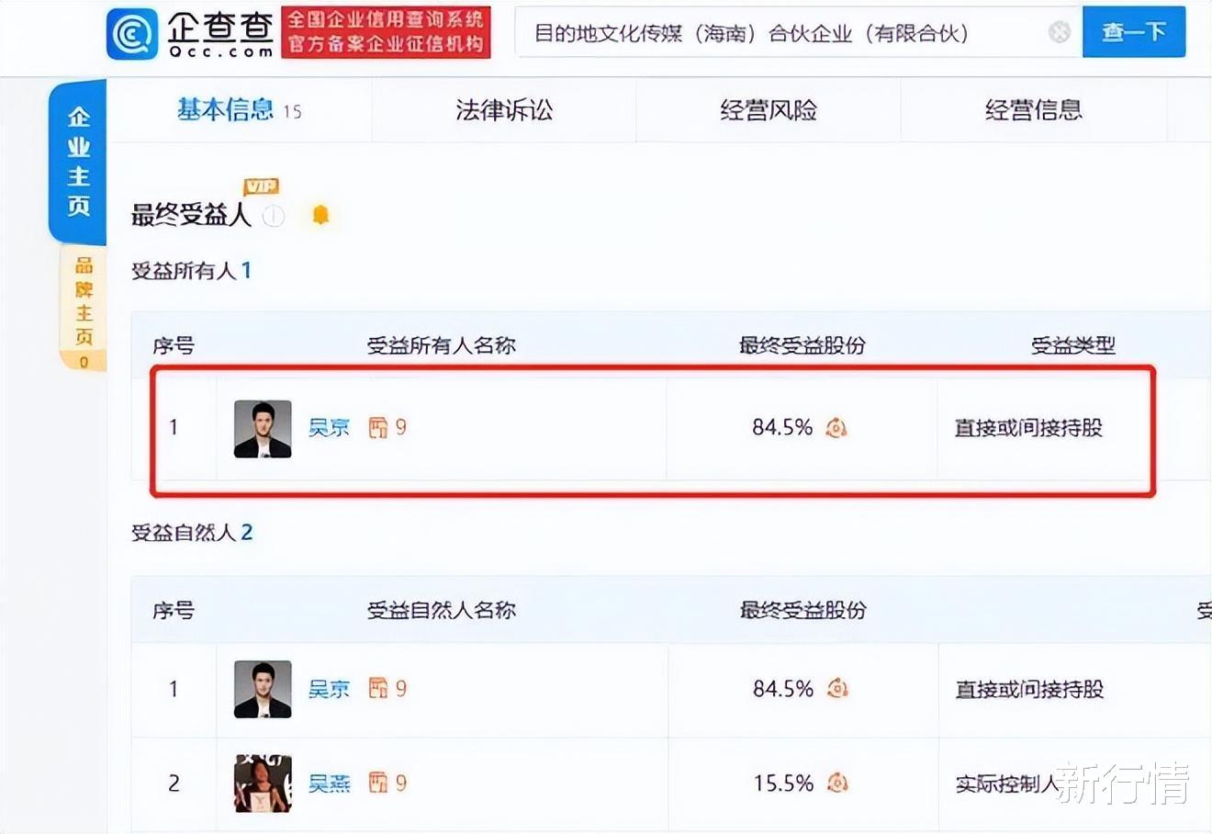Switch to the 法律诉讼 tab
The image size is (1212, 834).
click(504, 110)
